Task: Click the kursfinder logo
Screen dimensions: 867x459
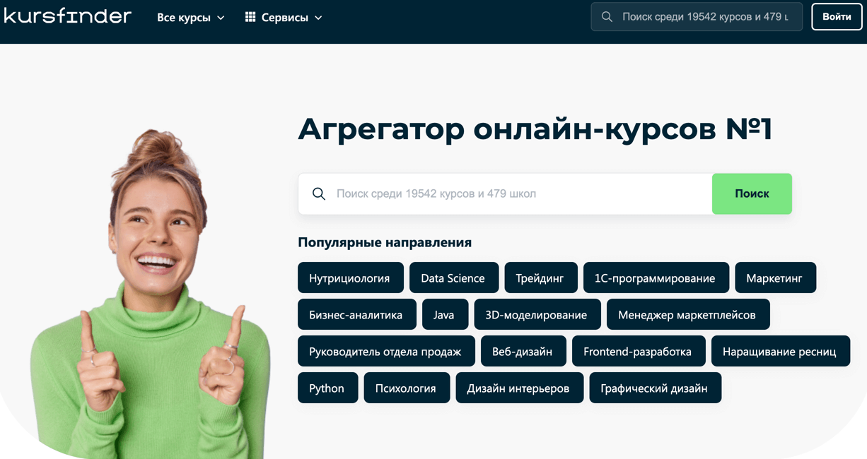Action: point(68,16)
